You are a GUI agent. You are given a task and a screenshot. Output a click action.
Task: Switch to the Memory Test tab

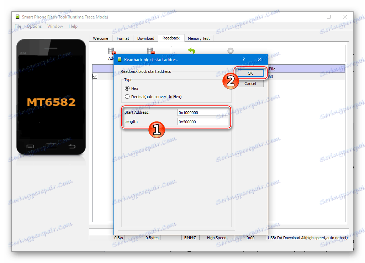click(x=199, y=38)
